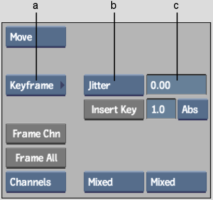Viewport: 213px width, 200px height.
Task: Open the Channels filter box
Action: pyautogui.click(x=36, y=182)
